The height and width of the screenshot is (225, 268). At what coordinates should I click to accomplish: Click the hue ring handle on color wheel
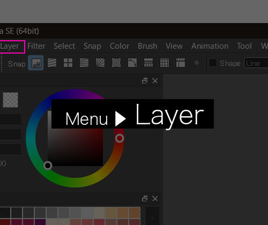coord(120,138)
